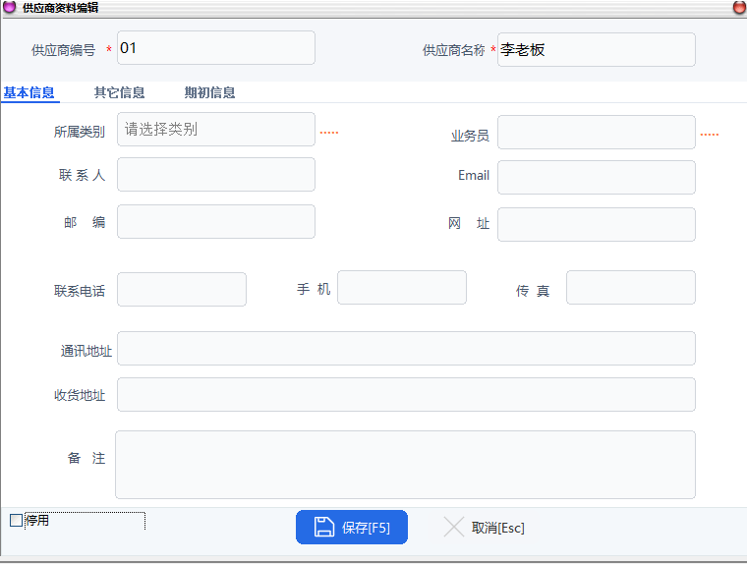
Task: Close the supplier edit window
Action: pos(738,7)
